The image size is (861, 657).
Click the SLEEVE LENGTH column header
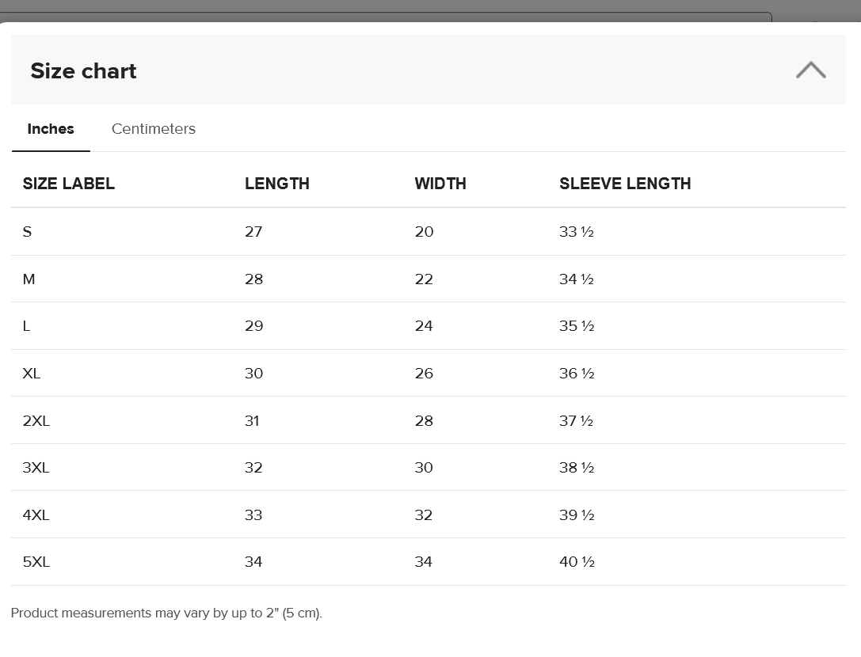pyautogui.click(x=625, y=184)
